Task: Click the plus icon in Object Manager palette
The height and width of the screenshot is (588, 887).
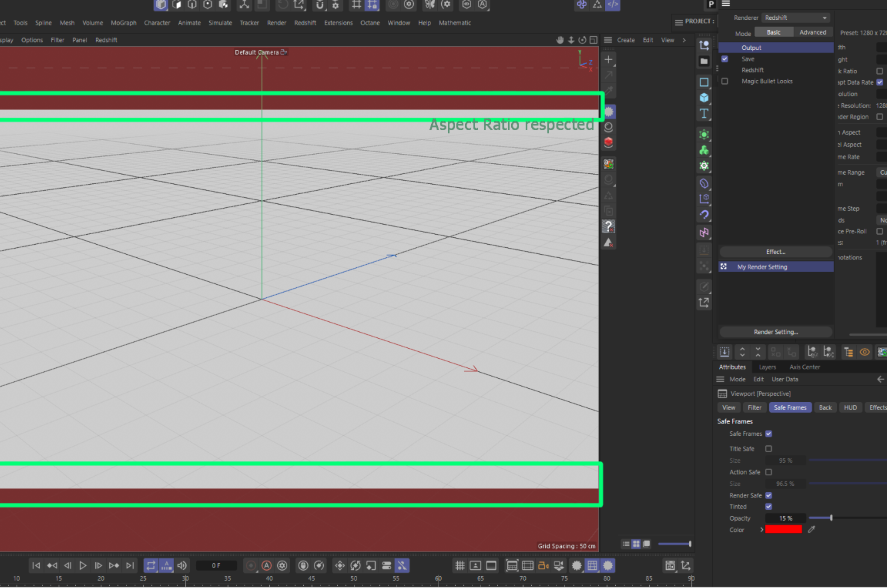Action: click(x=608, y=59)
